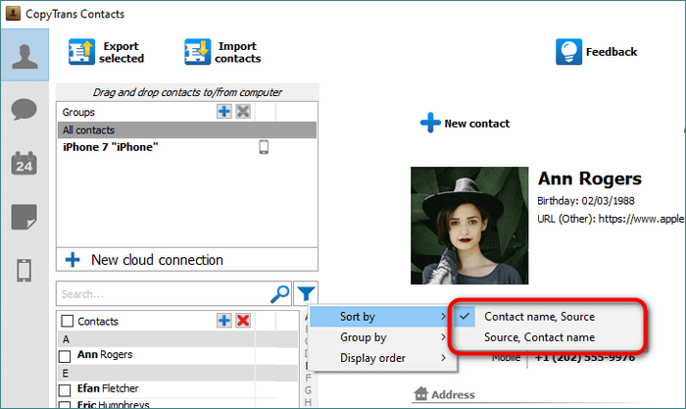Click the iPhone device icon in Groups

pyautogui.click(x=264, y=147)
